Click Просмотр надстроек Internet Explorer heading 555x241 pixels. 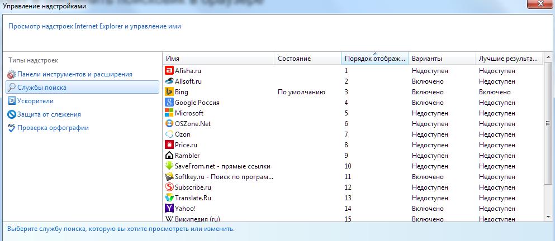point(94,26)
